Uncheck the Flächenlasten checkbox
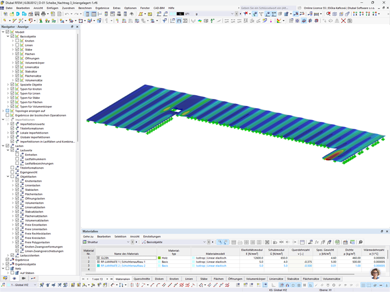The width and height of the screenshot is (390, 292). tap(17, 194)
